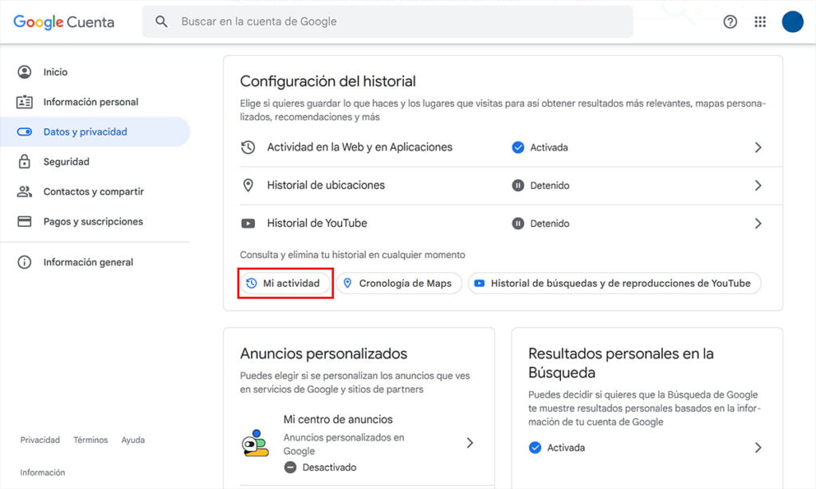
Task: Open Mi centro de anuncios chevron
Action: [470, 443]
